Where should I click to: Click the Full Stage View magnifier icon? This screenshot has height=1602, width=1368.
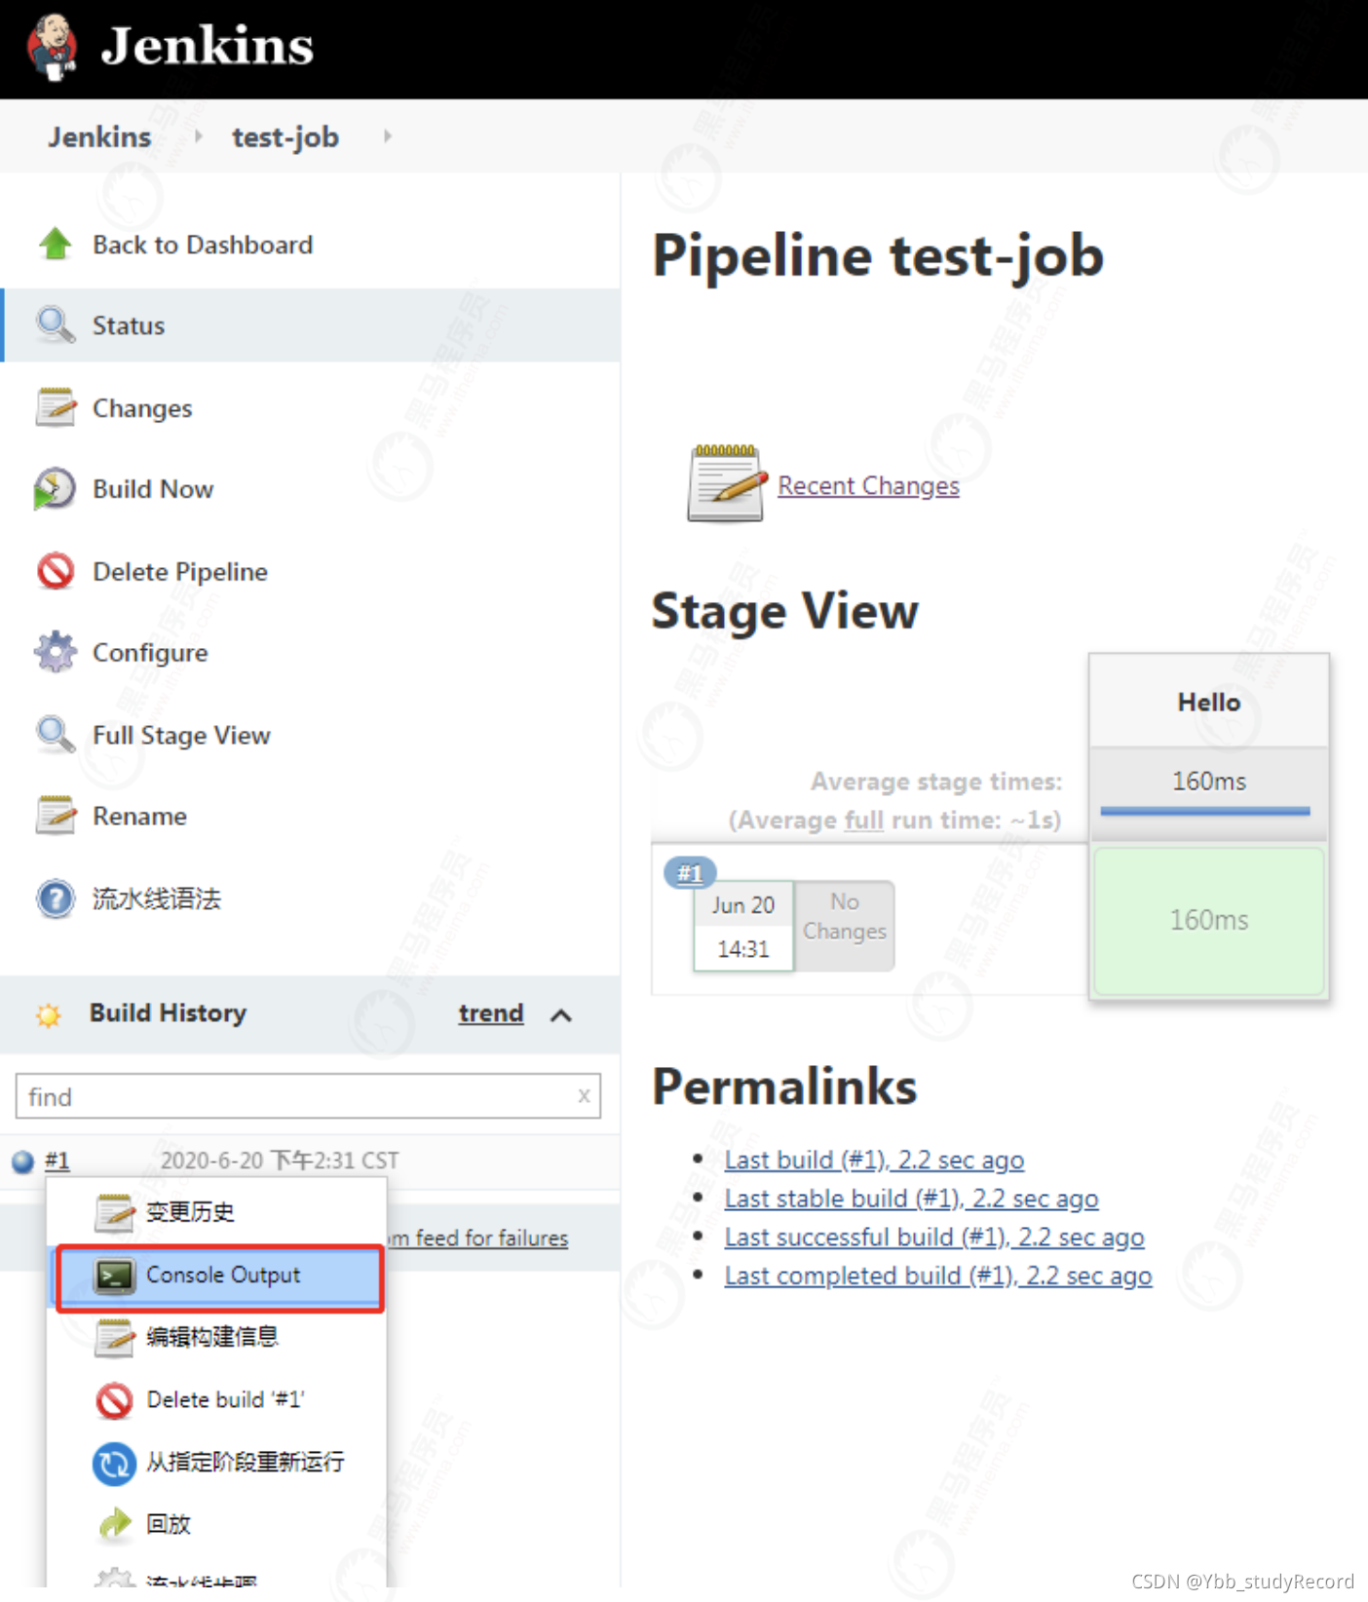click(56, 735)
